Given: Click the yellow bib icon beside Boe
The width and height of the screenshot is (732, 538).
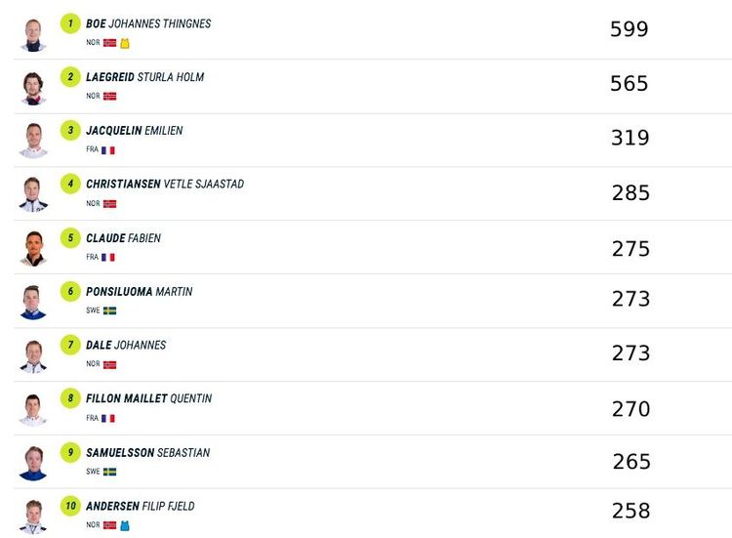Looking at the screenshot, I should pos(125,43).
